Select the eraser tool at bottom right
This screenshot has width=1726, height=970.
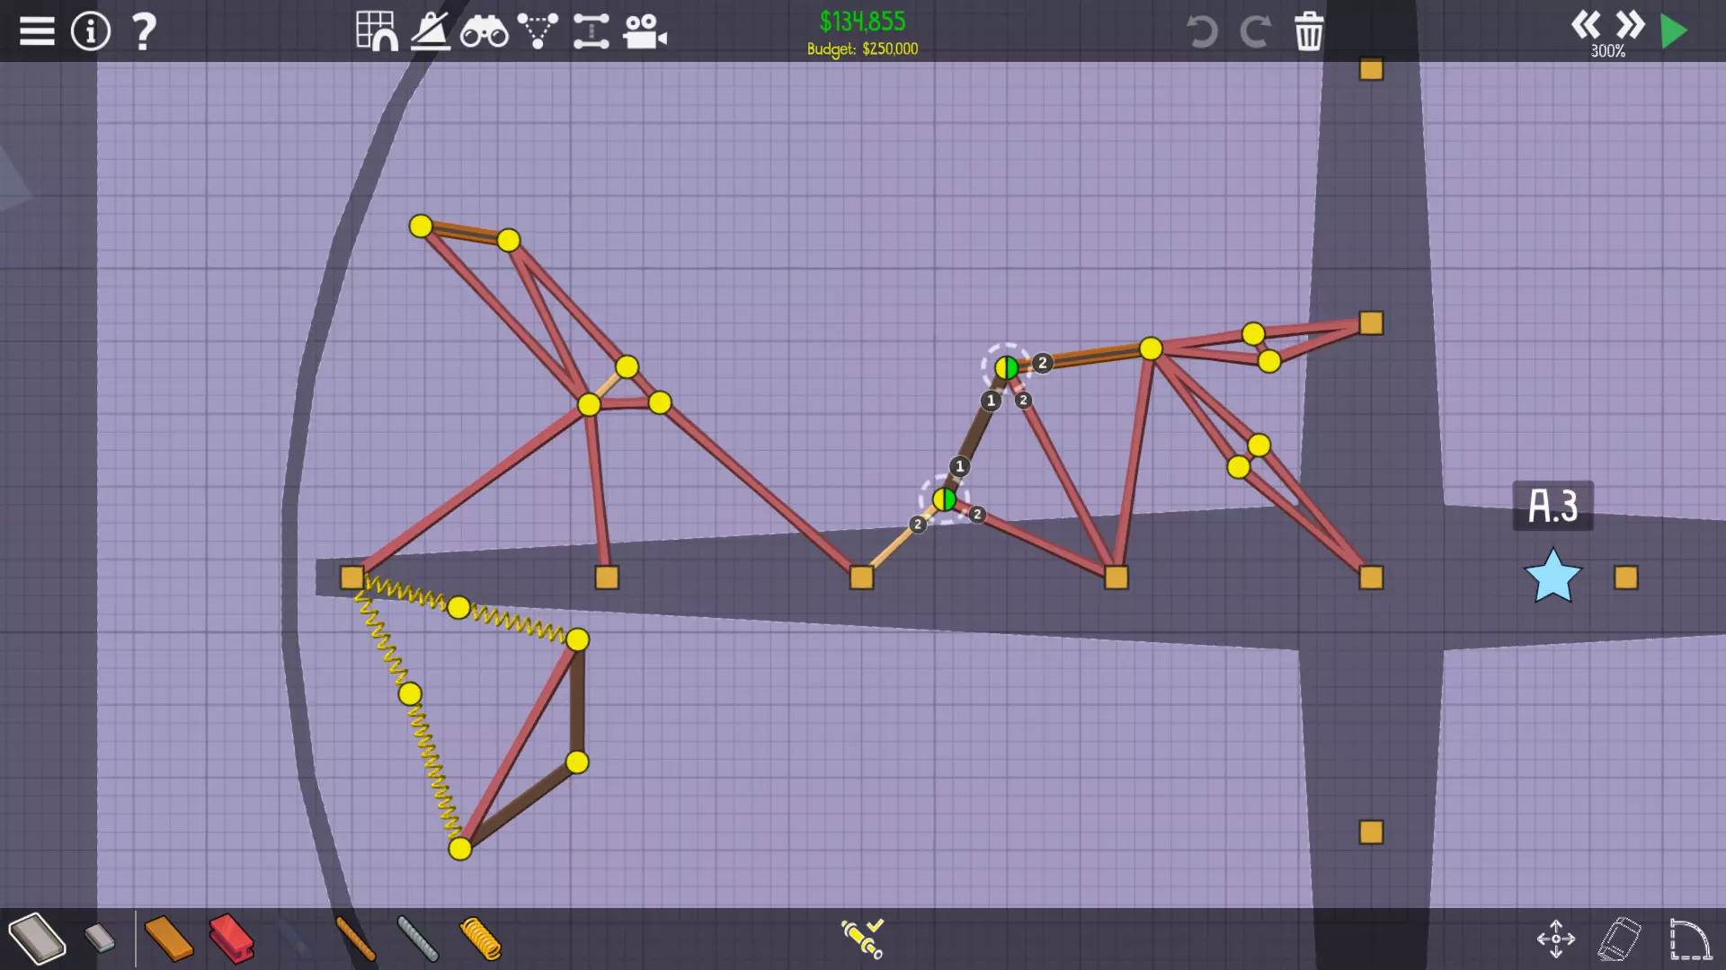point(1620,939)
